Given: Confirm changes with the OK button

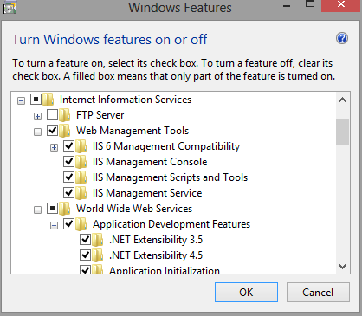Looking at the screenshot, I should tap(246, 293).
